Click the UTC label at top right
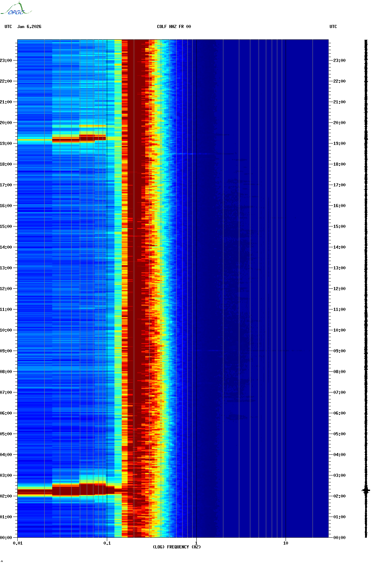Viewport: 381px width, 565px height. pyautogui.click(x=333, y=27)
